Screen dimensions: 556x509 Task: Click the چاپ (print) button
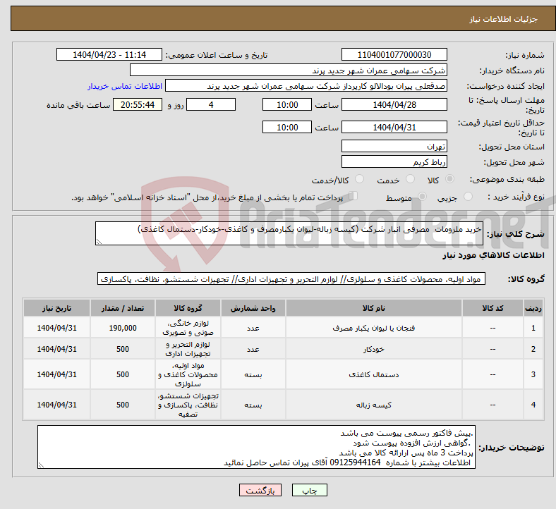(309, 490)
